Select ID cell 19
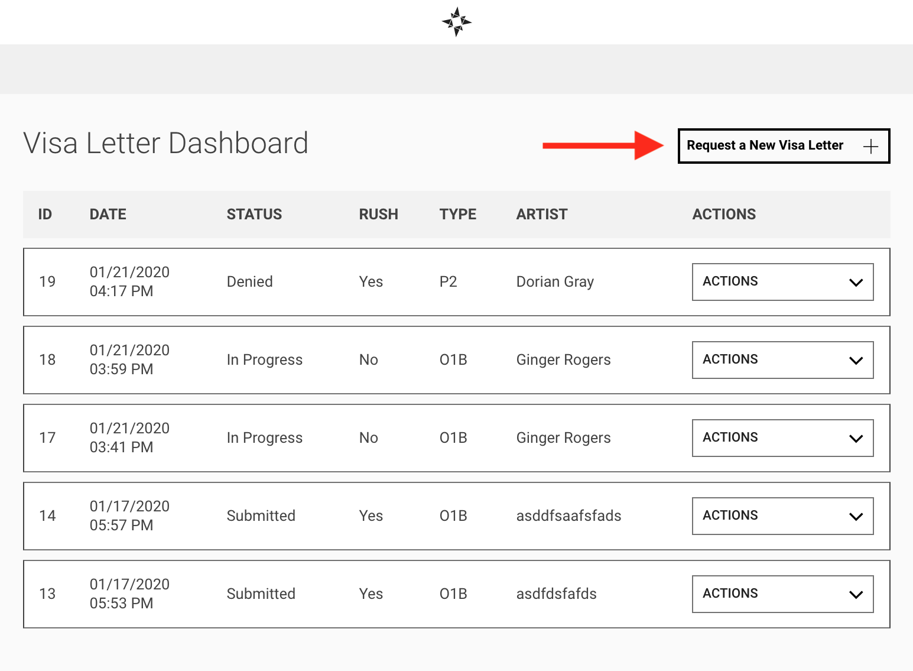This screenshot has height=671, width=913. [x=47, y=281]
